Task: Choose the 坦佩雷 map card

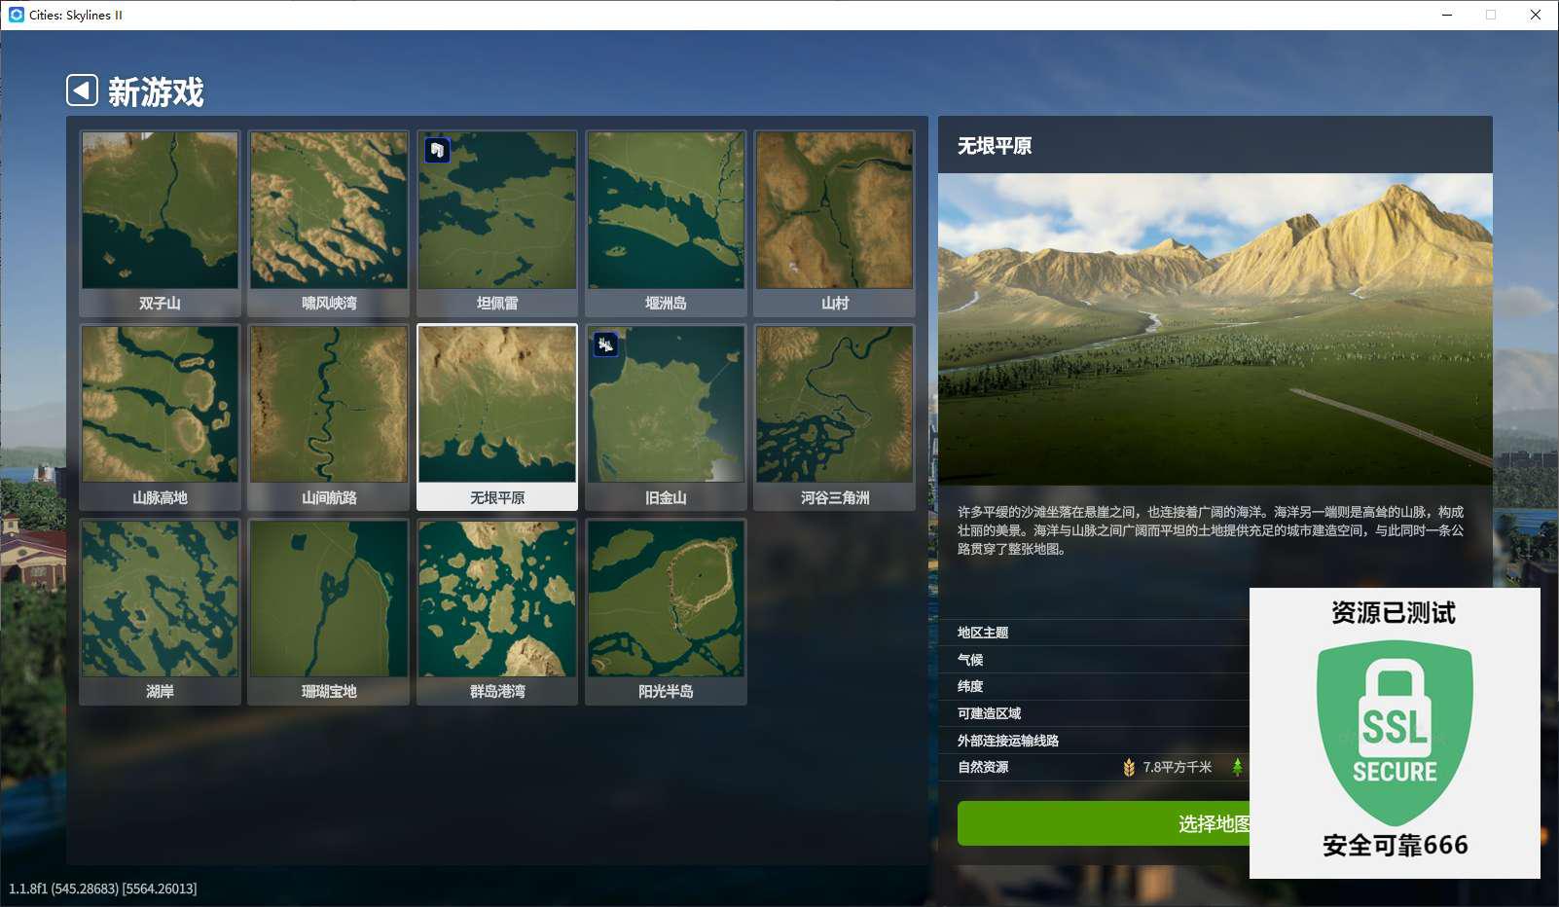Action: 497,223
